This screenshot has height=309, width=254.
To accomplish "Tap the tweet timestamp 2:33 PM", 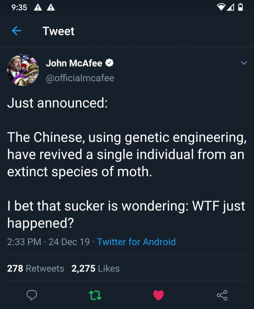I will click(24, 242).
